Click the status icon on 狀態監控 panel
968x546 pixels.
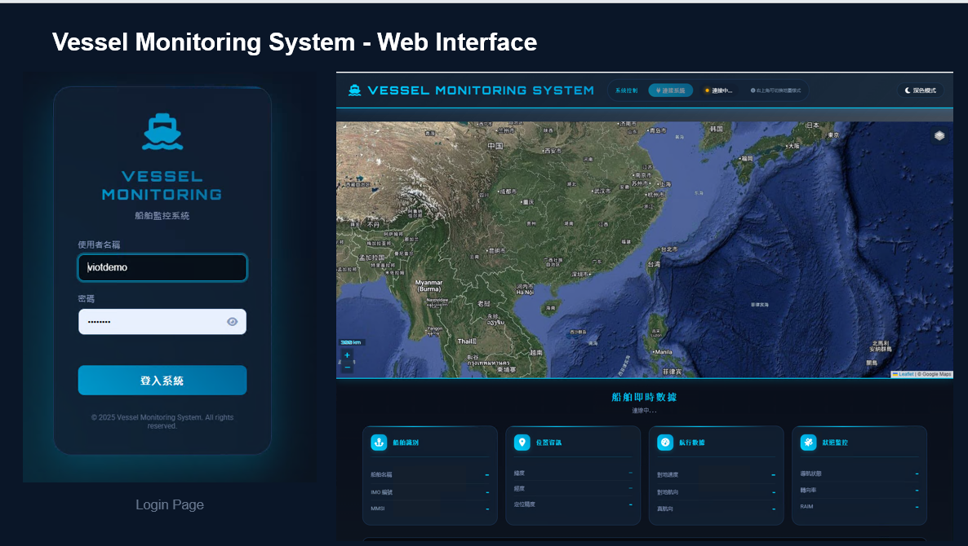click(x=807, y=442)
